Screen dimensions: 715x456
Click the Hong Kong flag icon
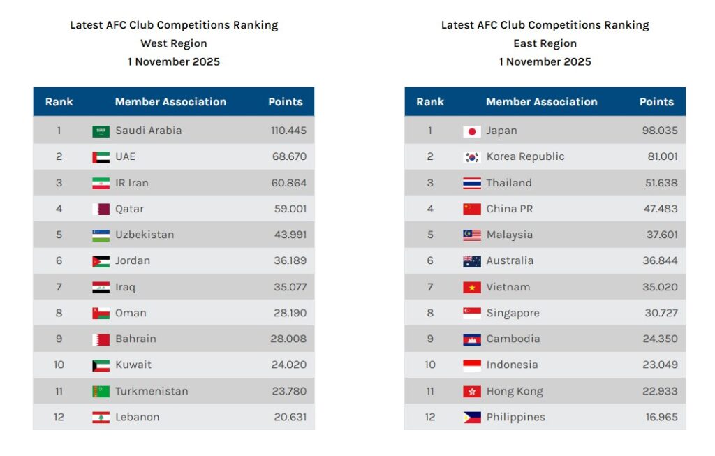pyautogui.click(x=472, y=392)
